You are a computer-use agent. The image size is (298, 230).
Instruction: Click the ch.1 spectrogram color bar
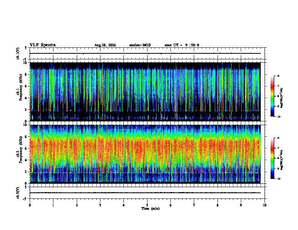point(272,96)
